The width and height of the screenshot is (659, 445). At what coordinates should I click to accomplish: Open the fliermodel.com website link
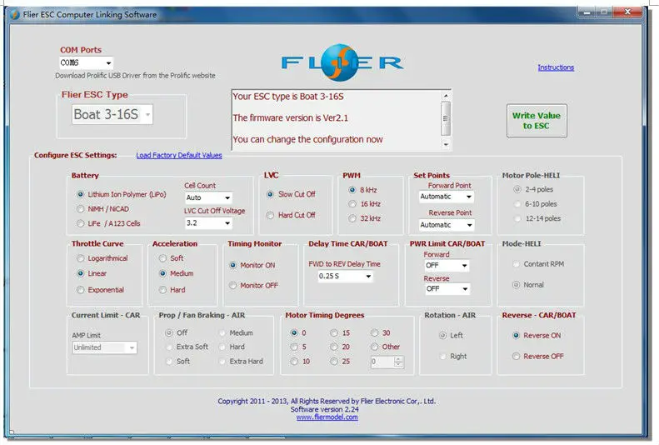pyautogui.click(x=327, y=417)
